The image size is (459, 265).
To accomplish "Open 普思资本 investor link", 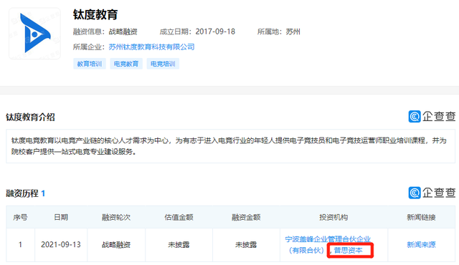I will (348, 251).
